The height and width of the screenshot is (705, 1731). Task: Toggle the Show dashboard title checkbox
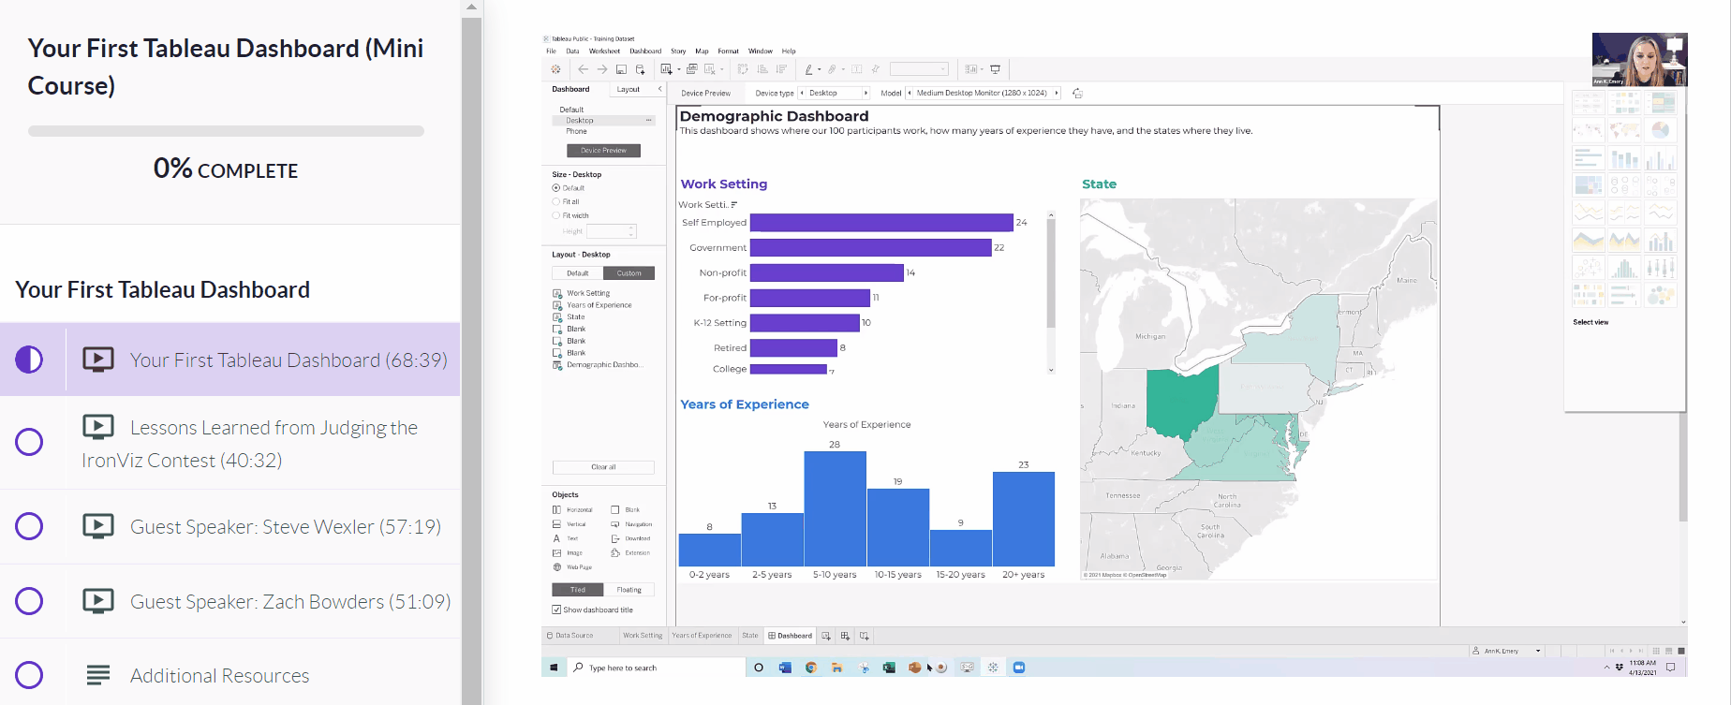(x=556, y=610)
